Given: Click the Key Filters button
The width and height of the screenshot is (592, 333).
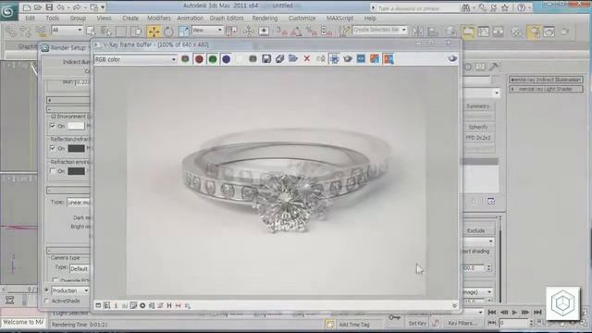Looking at the screenshot, I should [462, 323].
